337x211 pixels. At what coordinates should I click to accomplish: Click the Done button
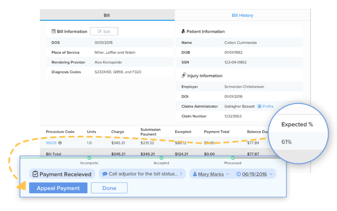(x=109, y=188)
